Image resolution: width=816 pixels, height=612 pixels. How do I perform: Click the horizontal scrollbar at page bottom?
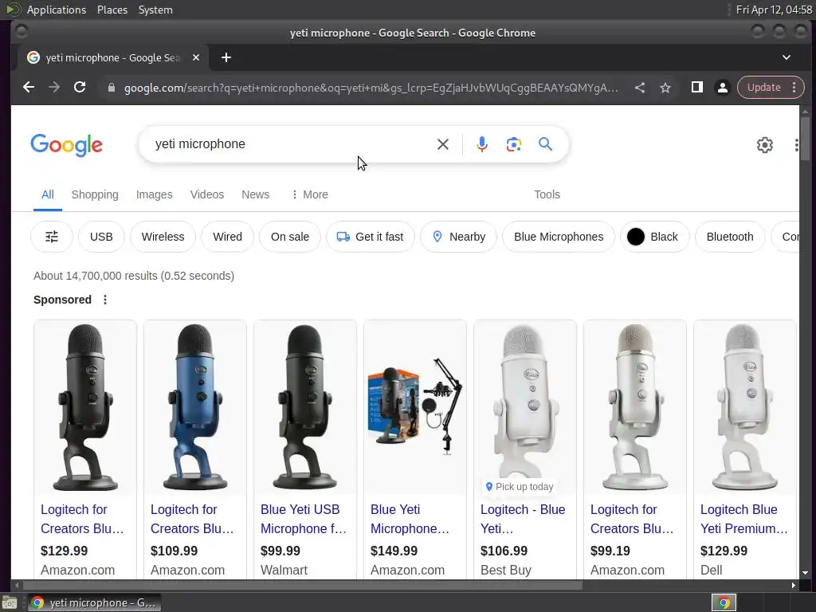[302, 585]
